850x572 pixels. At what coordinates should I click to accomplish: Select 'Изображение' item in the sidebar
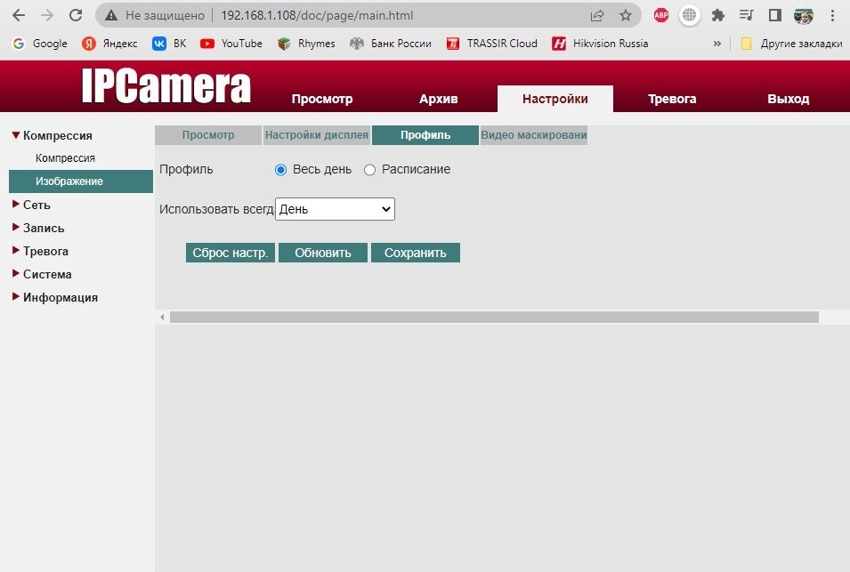[x=69, y=181]
